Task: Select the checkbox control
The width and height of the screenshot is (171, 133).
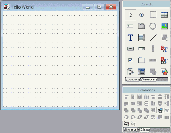Action: click(130, 60)
